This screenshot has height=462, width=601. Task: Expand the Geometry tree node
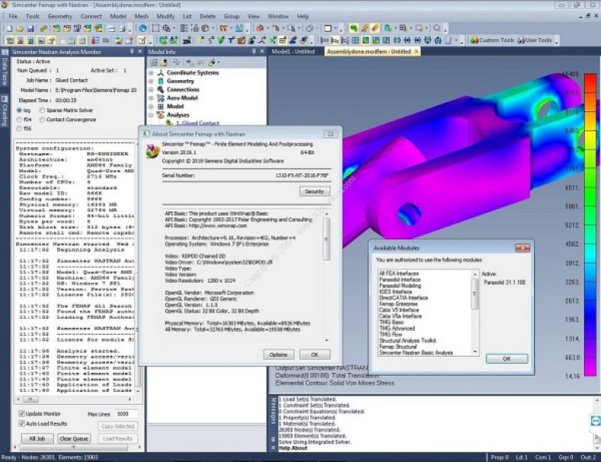pos(151,82)
